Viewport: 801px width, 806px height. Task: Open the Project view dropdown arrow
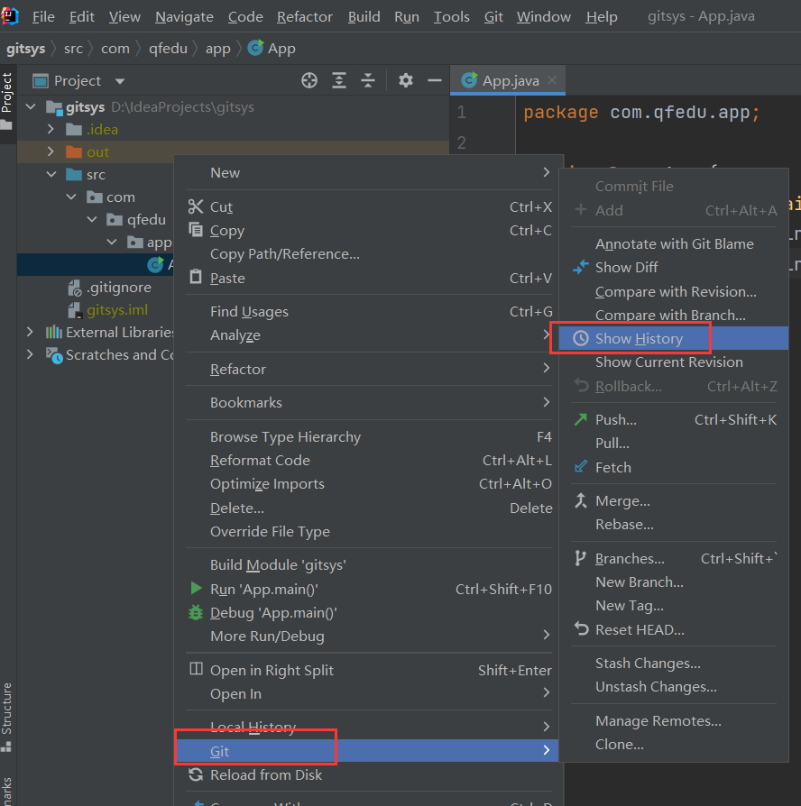tap(120, 81)
